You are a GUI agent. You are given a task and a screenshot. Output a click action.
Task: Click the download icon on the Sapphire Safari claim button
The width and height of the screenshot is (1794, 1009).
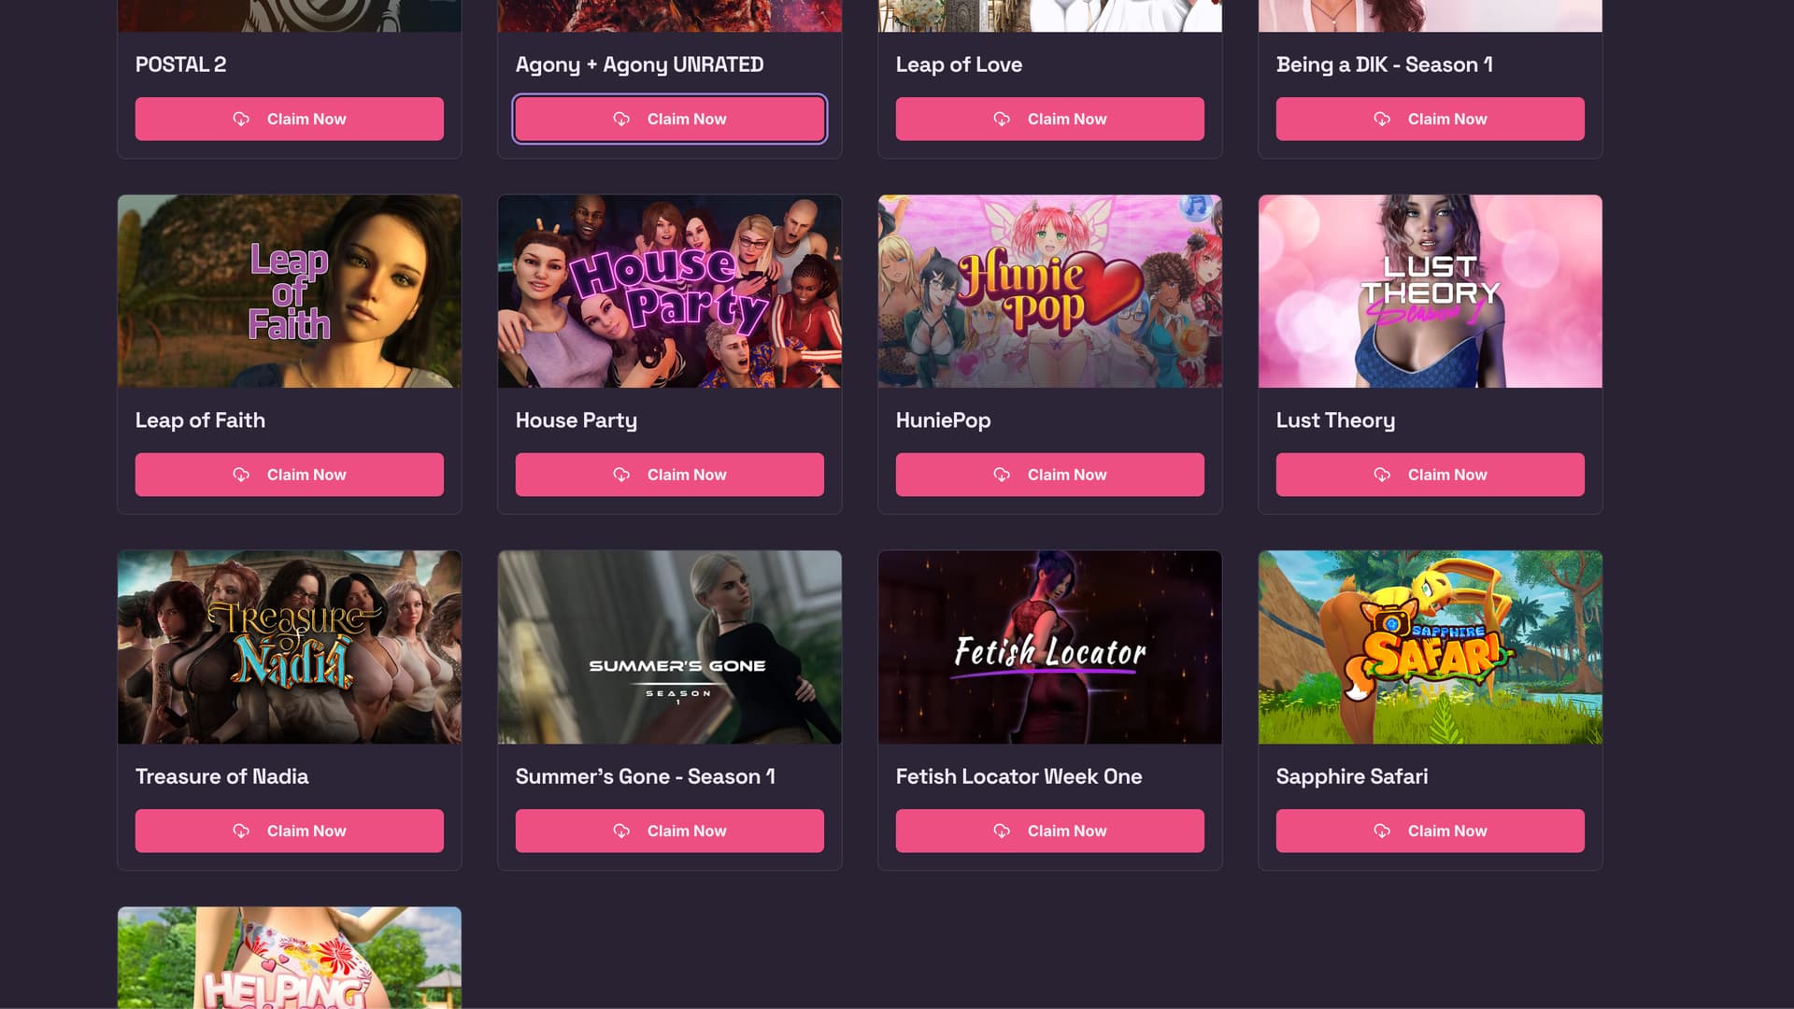tap(1382, 831)
